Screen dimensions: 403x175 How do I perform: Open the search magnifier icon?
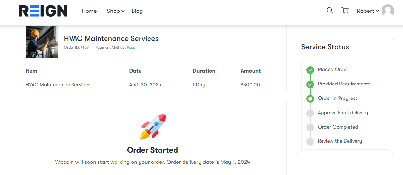click(x=330, y=11)
